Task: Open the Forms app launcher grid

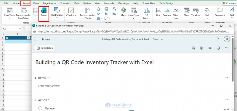Action: [36, 39]
